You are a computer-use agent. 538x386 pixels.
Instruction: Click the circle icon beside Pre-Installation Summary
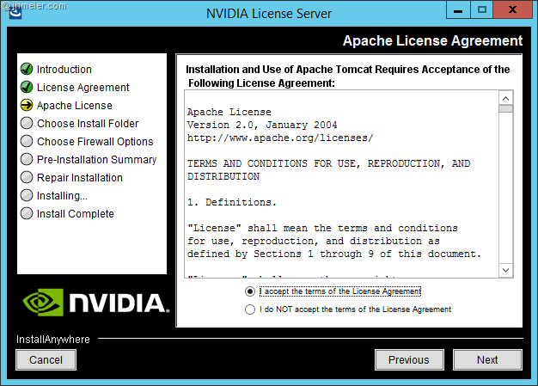[27, 160]
